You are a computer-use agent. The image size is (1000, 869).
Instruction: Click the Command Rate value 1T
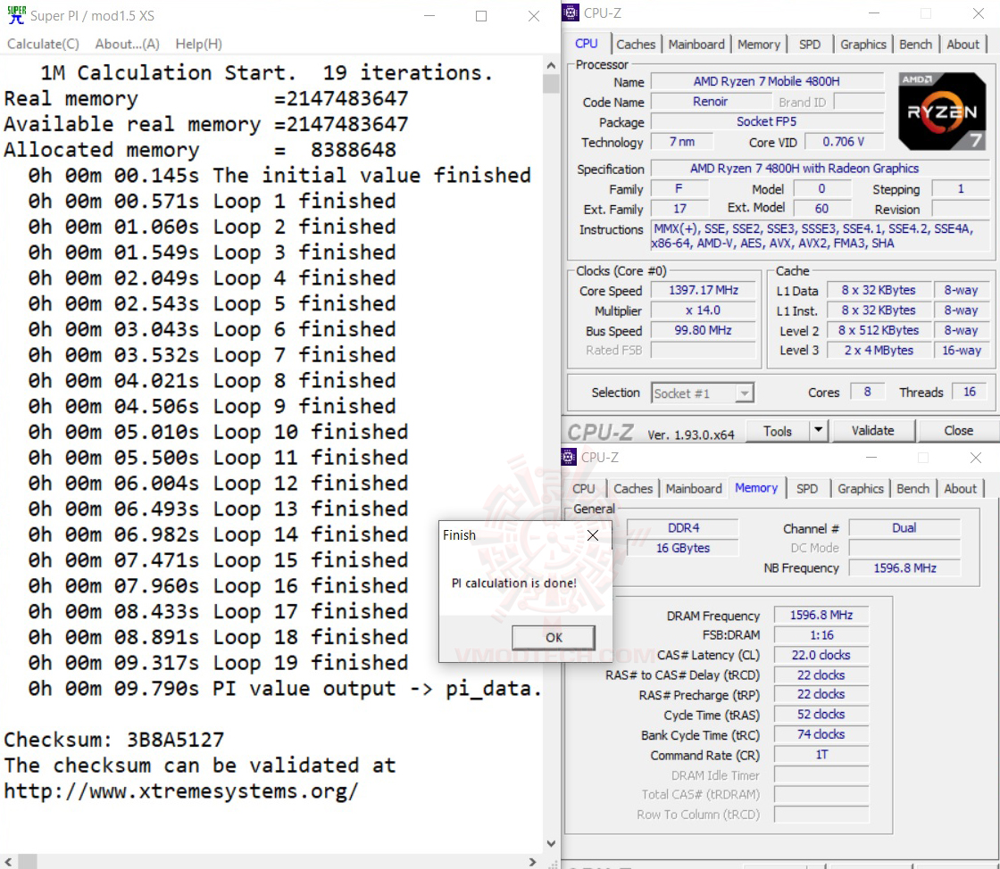coord(821,755)
